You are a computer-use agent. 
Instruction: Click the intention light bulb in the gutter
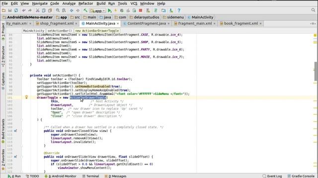pos(26,97)
